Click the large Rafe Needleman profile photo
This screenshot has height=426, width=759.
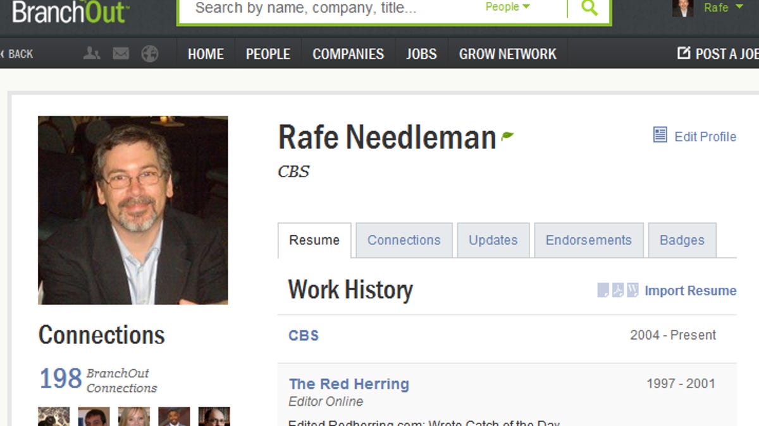click(x=133, y=210)
